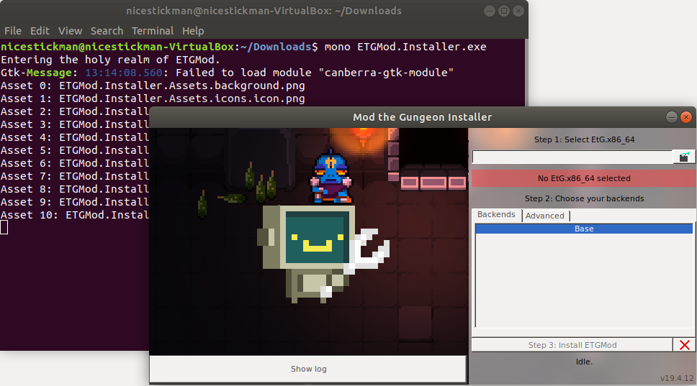Minimize the terminal window
The height and width of the screenshot is (386, 697).
coord(490,11)
